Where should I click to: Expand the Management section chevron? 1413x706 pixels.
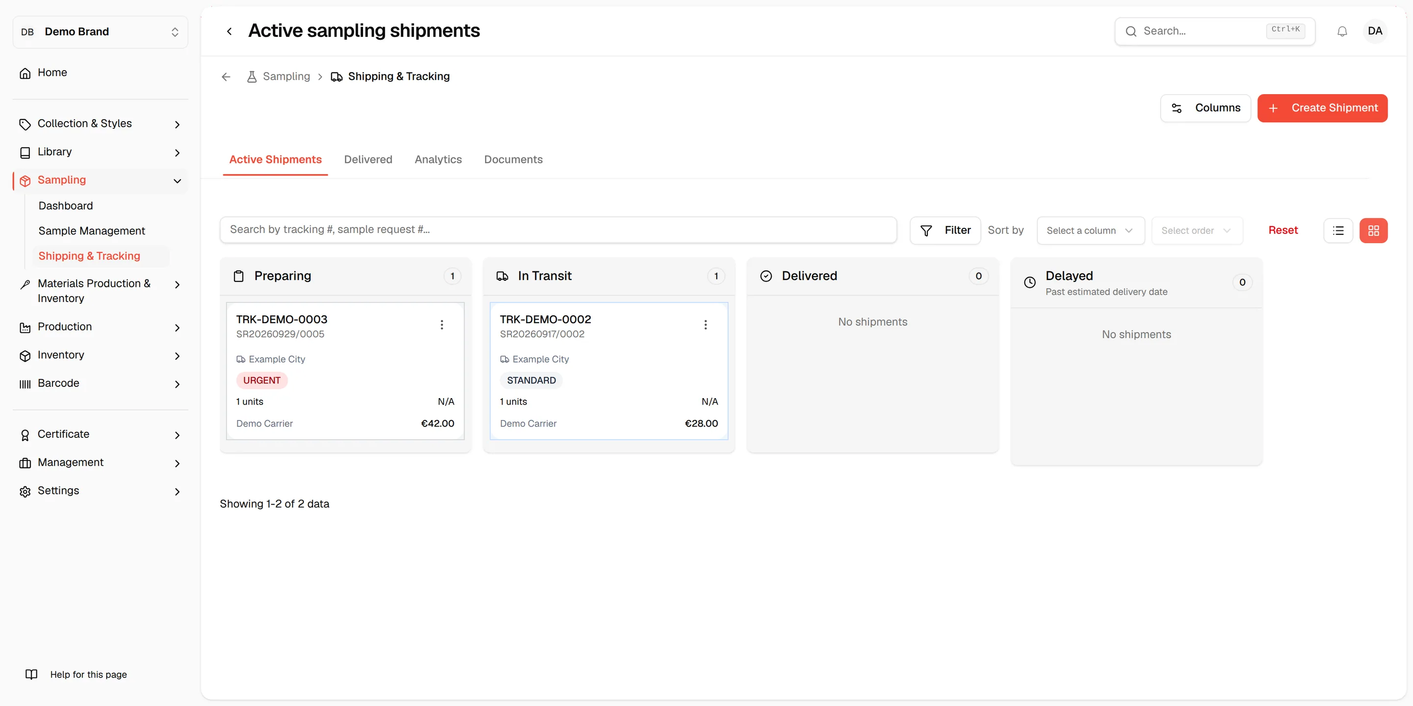pyautogui.click(x=177, y=464)
